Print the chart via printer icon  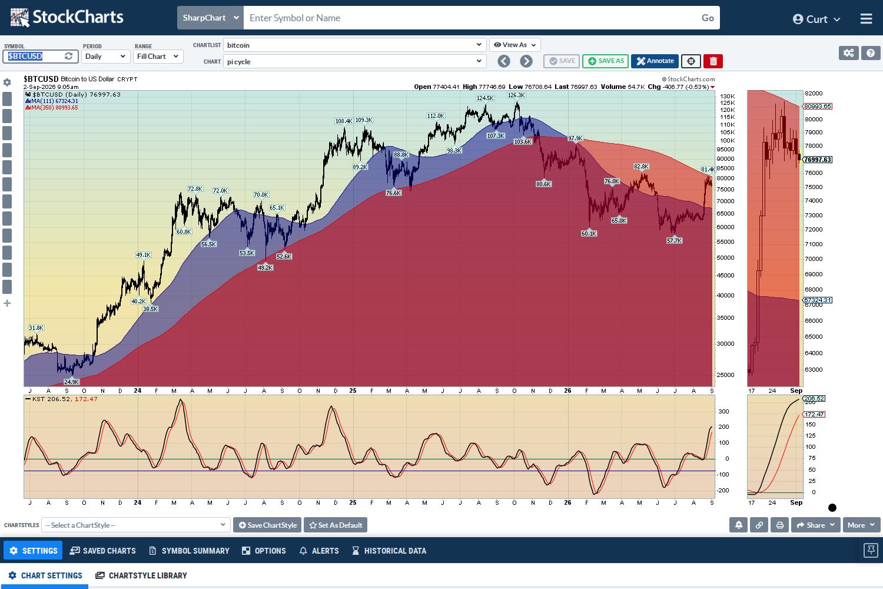780,525
